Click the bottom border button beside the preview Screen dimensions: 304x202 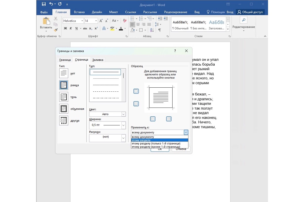[136, 104]
